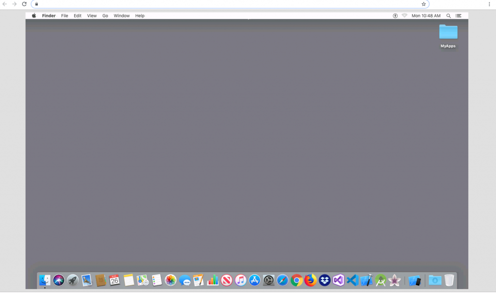
Task: Launch Safari from the Dock
Action: [282, 280]
